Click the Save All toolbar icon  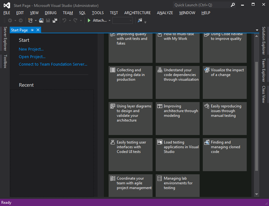[x=55, y=20]
